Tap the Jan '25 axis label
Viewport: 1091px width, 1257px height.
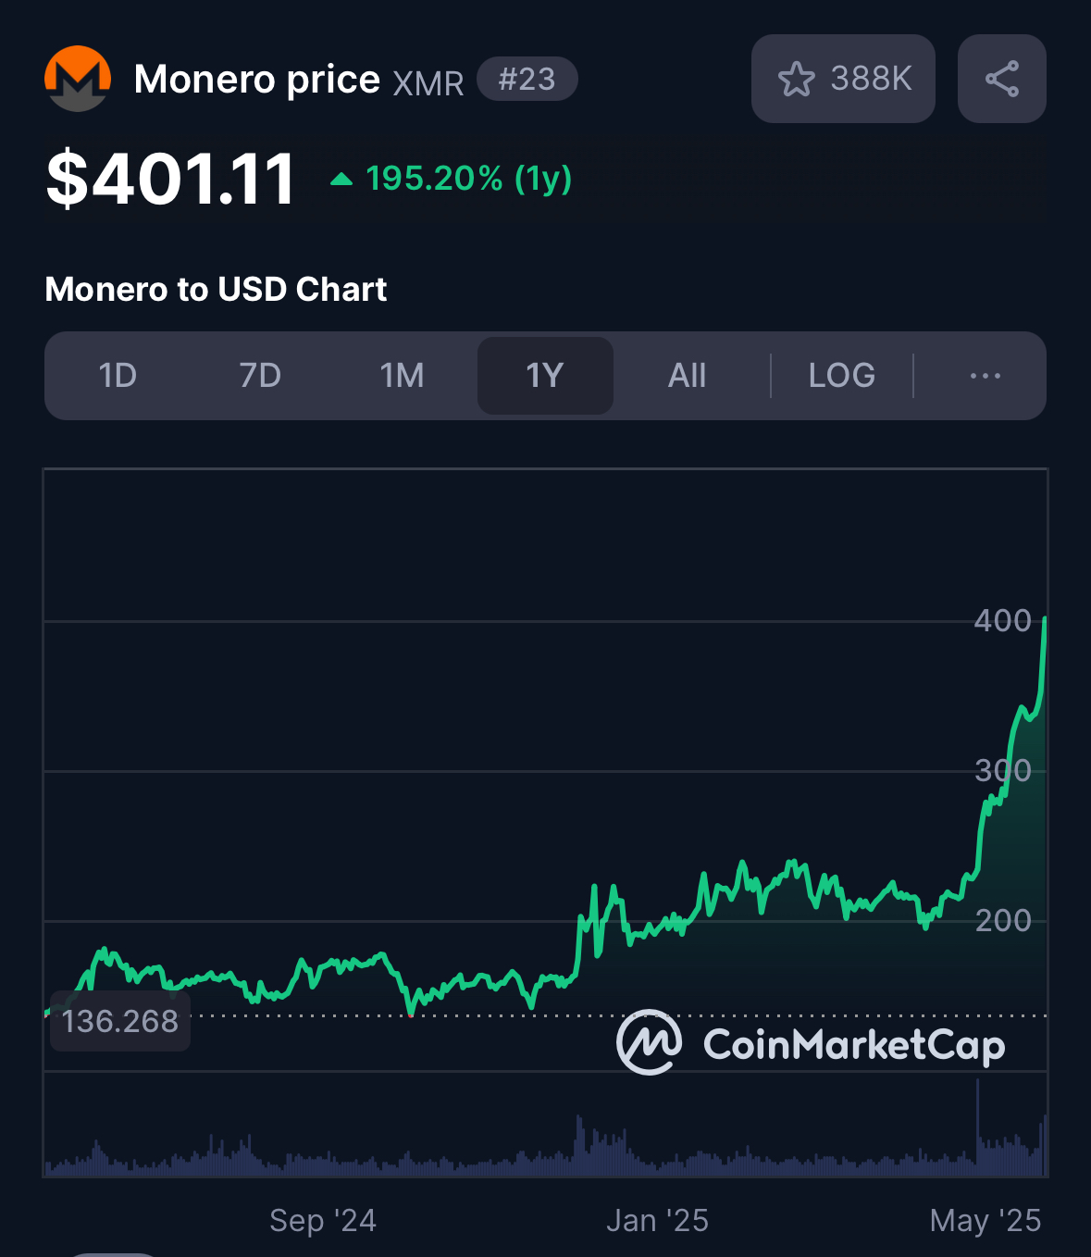coord(657,1220)
